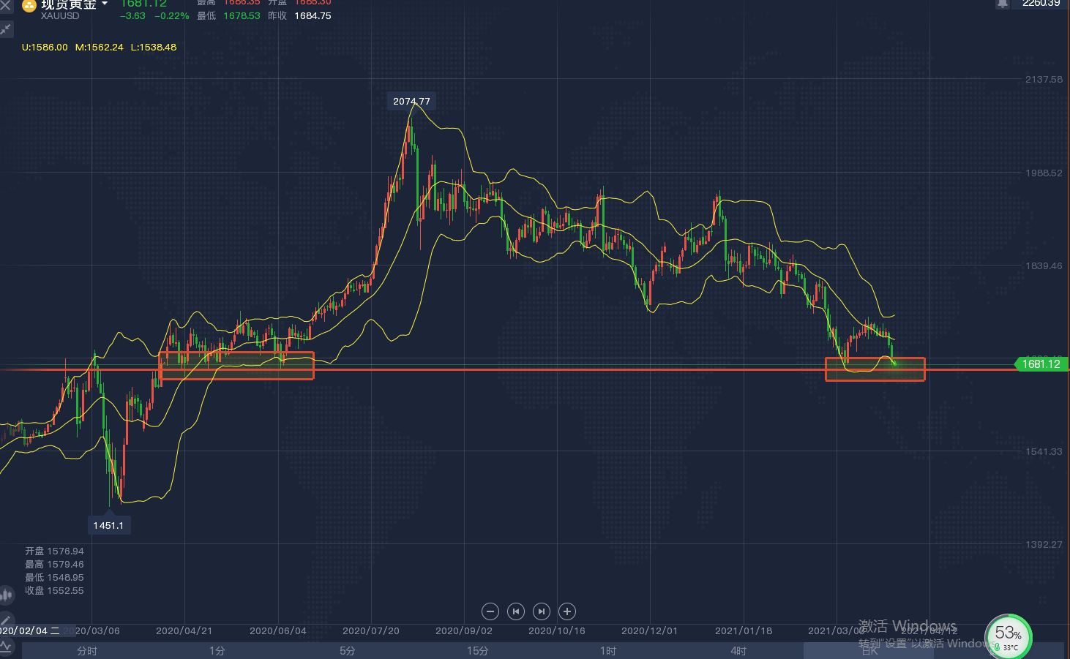1070x659 pixels.
Task: Click the 最高 1579.46 candle info line
Action: (55, 565)
